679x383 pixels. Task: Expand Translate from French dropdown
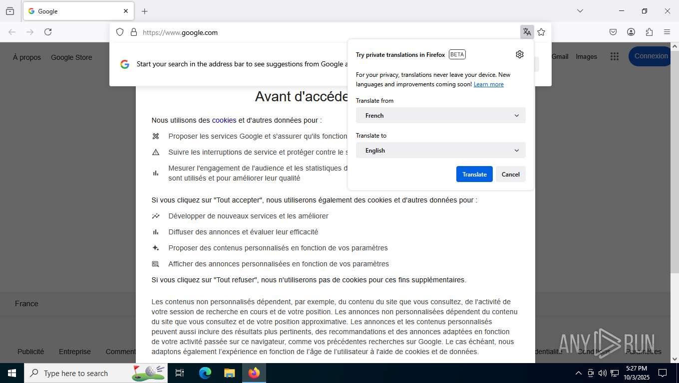[441, 115]
